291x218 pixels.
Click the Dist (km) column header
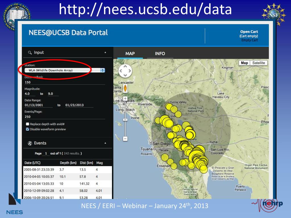coord(86,163)
